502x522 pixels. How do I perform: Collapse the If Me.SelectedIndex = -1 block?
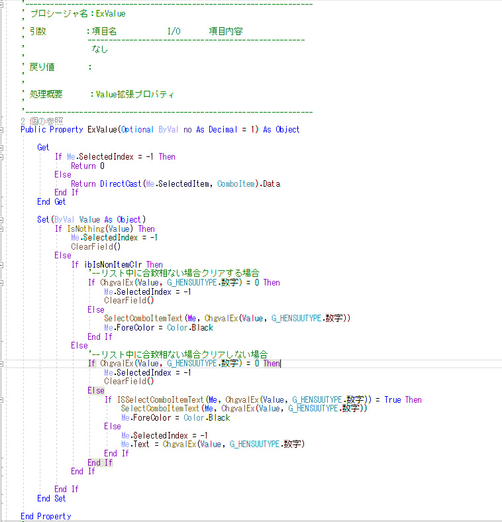pyautogui.click(x=1, y=157)
